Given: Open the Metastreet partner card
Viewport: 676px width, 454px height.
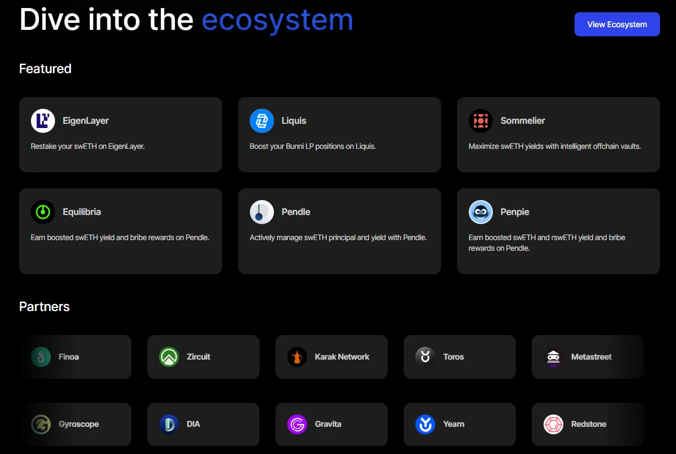Looking at the screenshot, I should pyautogui.click(x=587, y=357).
